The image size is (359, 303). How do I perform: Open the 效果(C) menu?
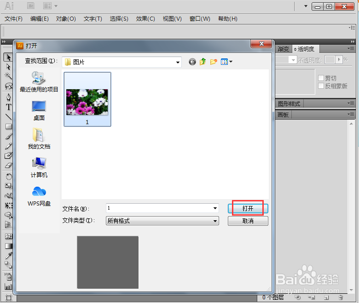[x=145, y=19]
